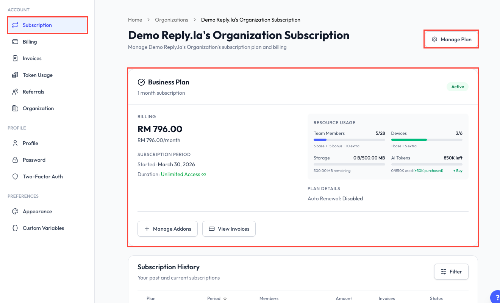Click the Organizations breadcrumb link
Viewport: 500px width, 303px height.
point(172,20)
